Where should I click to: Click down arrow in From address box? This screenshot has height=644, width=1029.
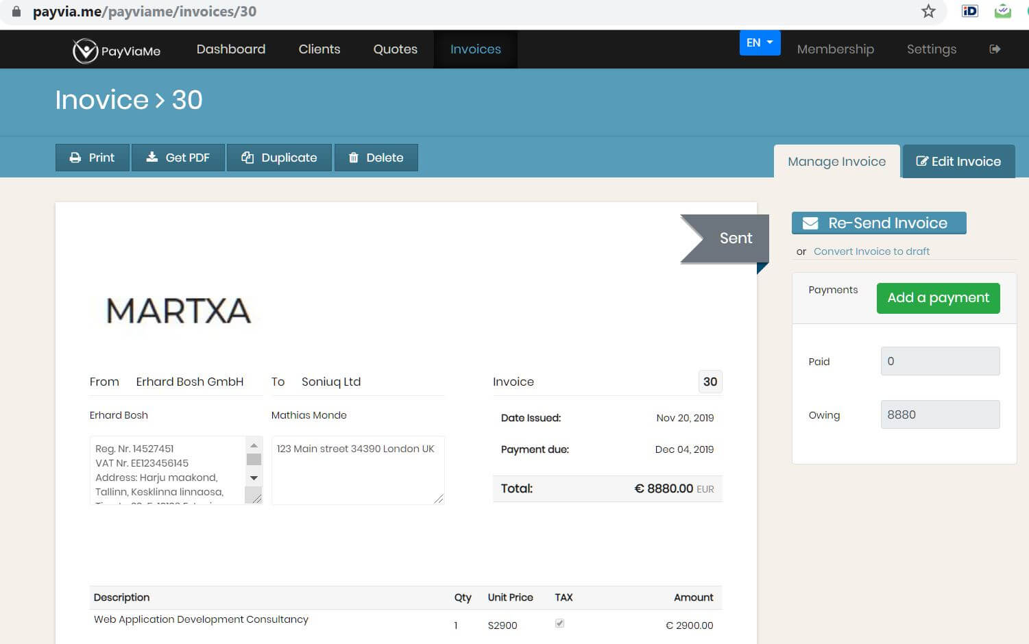254,478
